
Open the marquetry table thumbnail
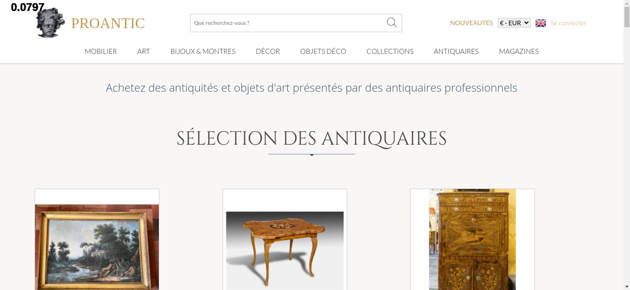[x=285, y=250]
